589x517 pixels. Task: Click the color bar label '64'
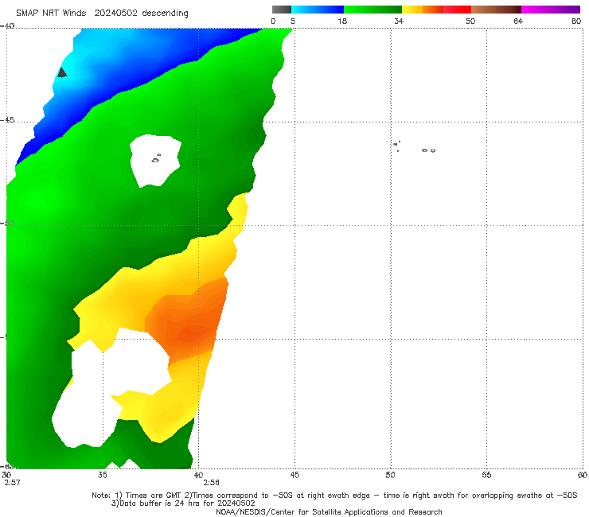(x=518, y=21)
